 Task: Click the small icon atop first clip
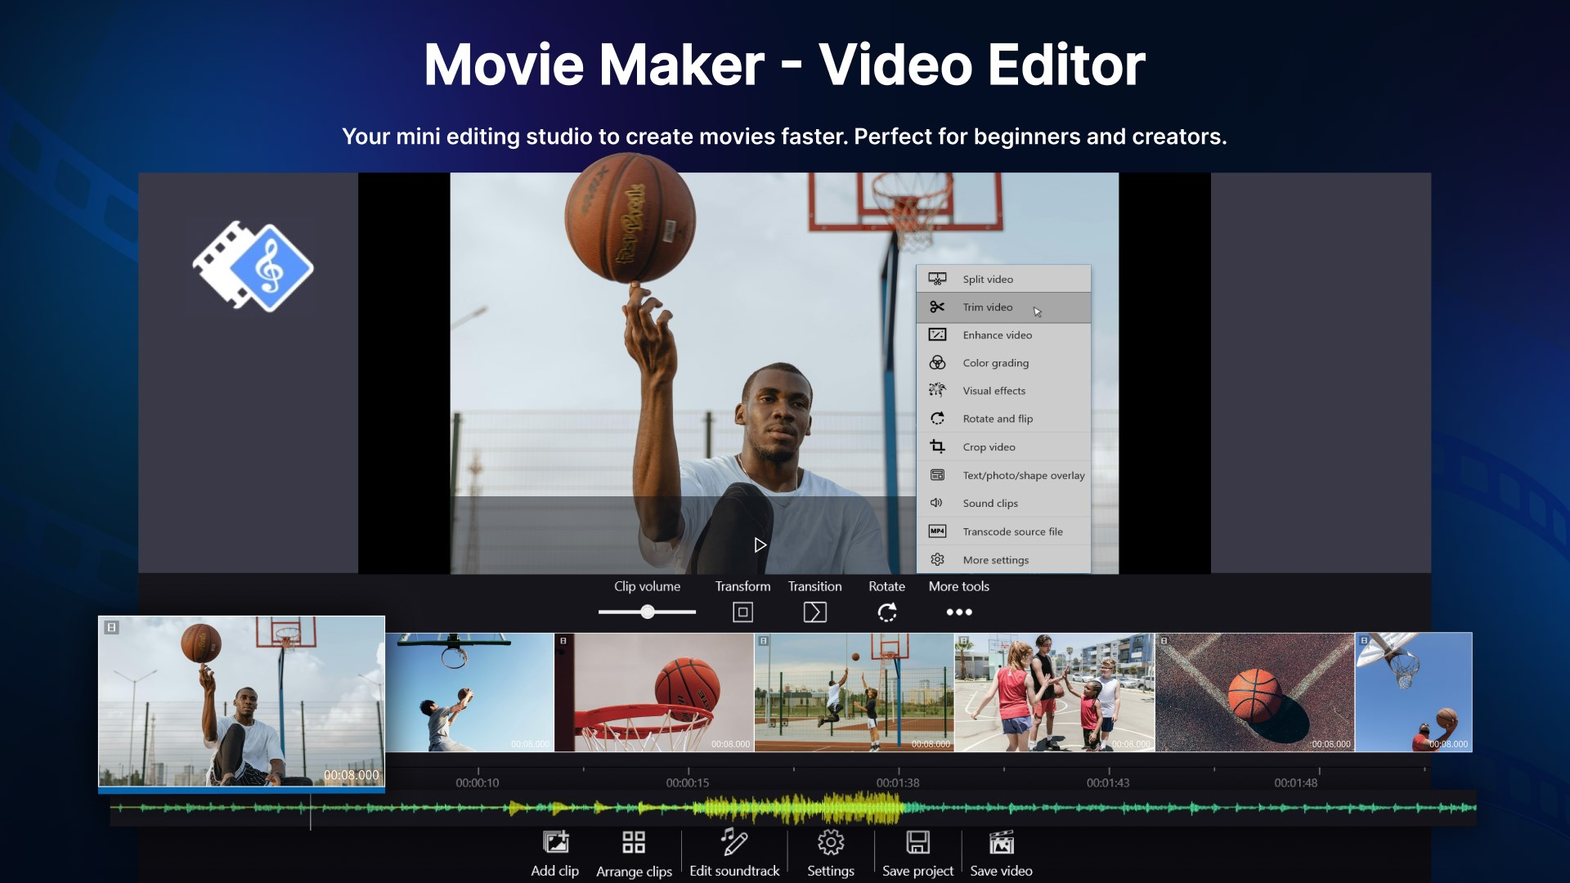point(112,627)
